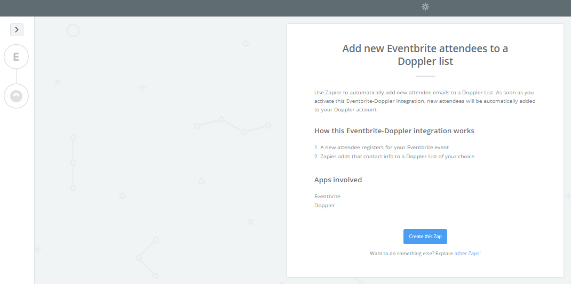
Task: Click the 'Create this Zap' button
Action: point(425,237)
